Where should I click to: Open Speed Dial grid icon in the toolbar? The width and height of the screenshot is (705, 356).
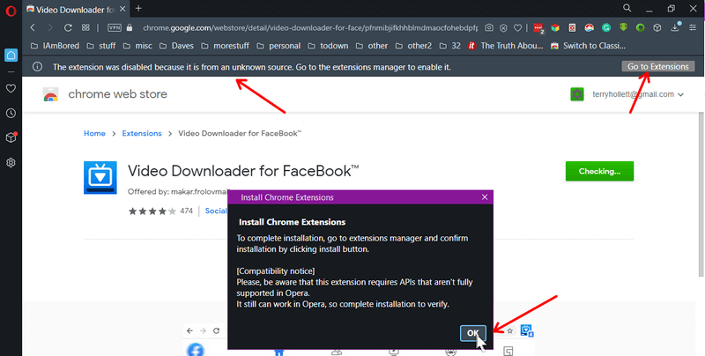point(85,28)
